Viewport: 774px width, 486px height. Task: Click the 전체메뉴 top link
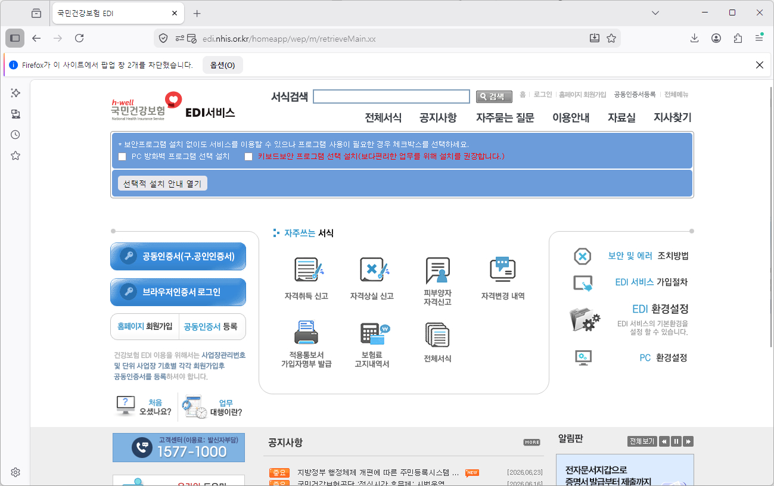[676, 95]
